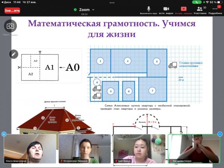Image resolution: width=224 pixels, height=168 pixels.
Task: Tap the camera switch icon
Action: [10, 26]
